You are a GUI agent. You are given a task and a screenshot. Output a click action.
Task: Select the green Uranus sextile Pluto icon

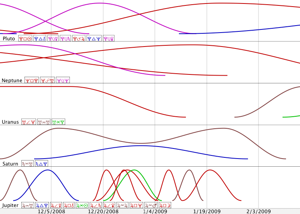(x=58, y=122)
